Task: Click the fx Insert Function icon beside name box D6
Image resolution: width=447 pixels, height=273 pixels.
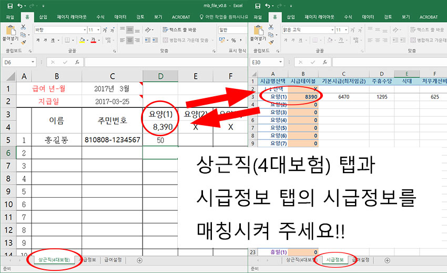Action: coord(77,62)
